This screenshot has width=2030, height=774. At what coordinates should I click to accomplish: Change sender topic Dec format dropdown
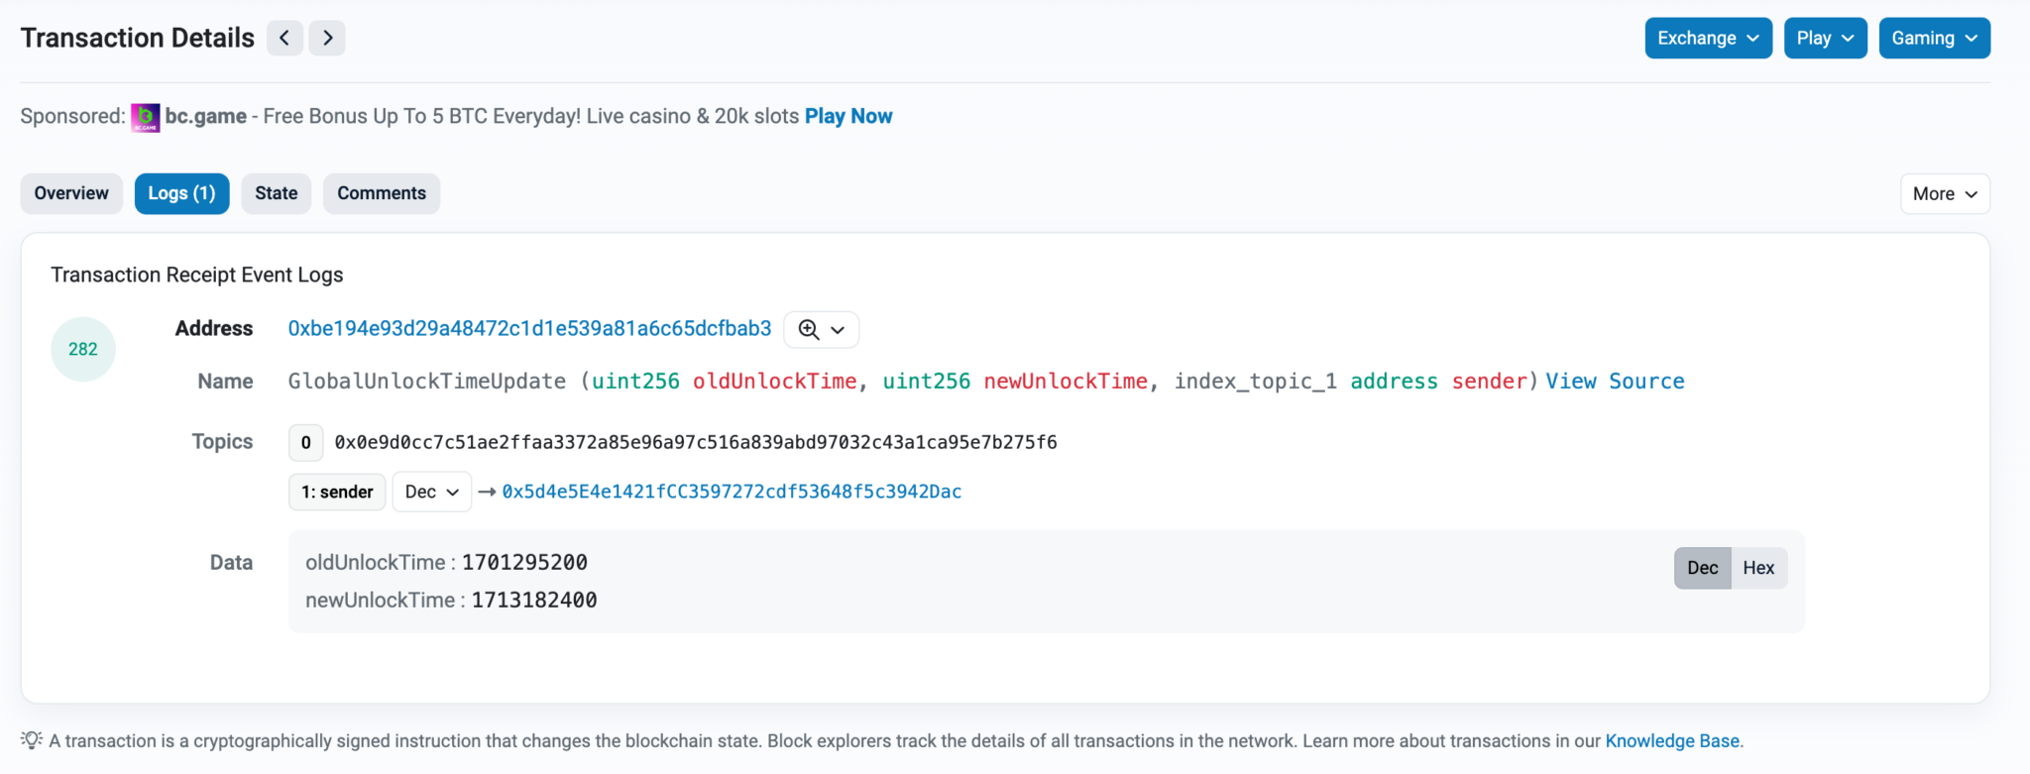coord(431,493)
